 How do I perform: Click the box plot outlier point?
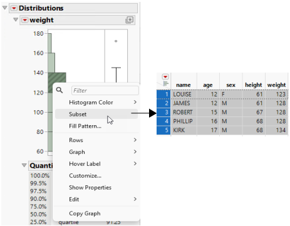[x=116, y=41]
